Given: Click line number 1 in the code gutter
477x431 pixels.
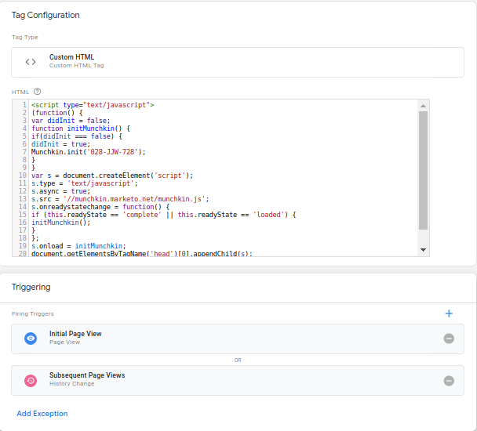Looking at the screenshot, I should point(24,104).
